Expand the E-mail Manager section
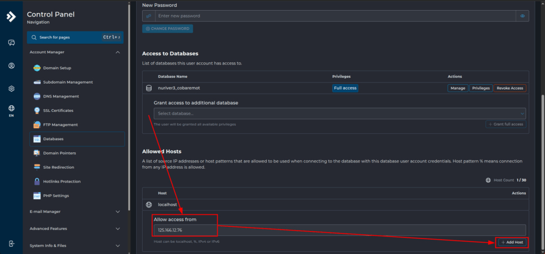The height and width of the screenshot is (254, 545). tap(118, 211)
